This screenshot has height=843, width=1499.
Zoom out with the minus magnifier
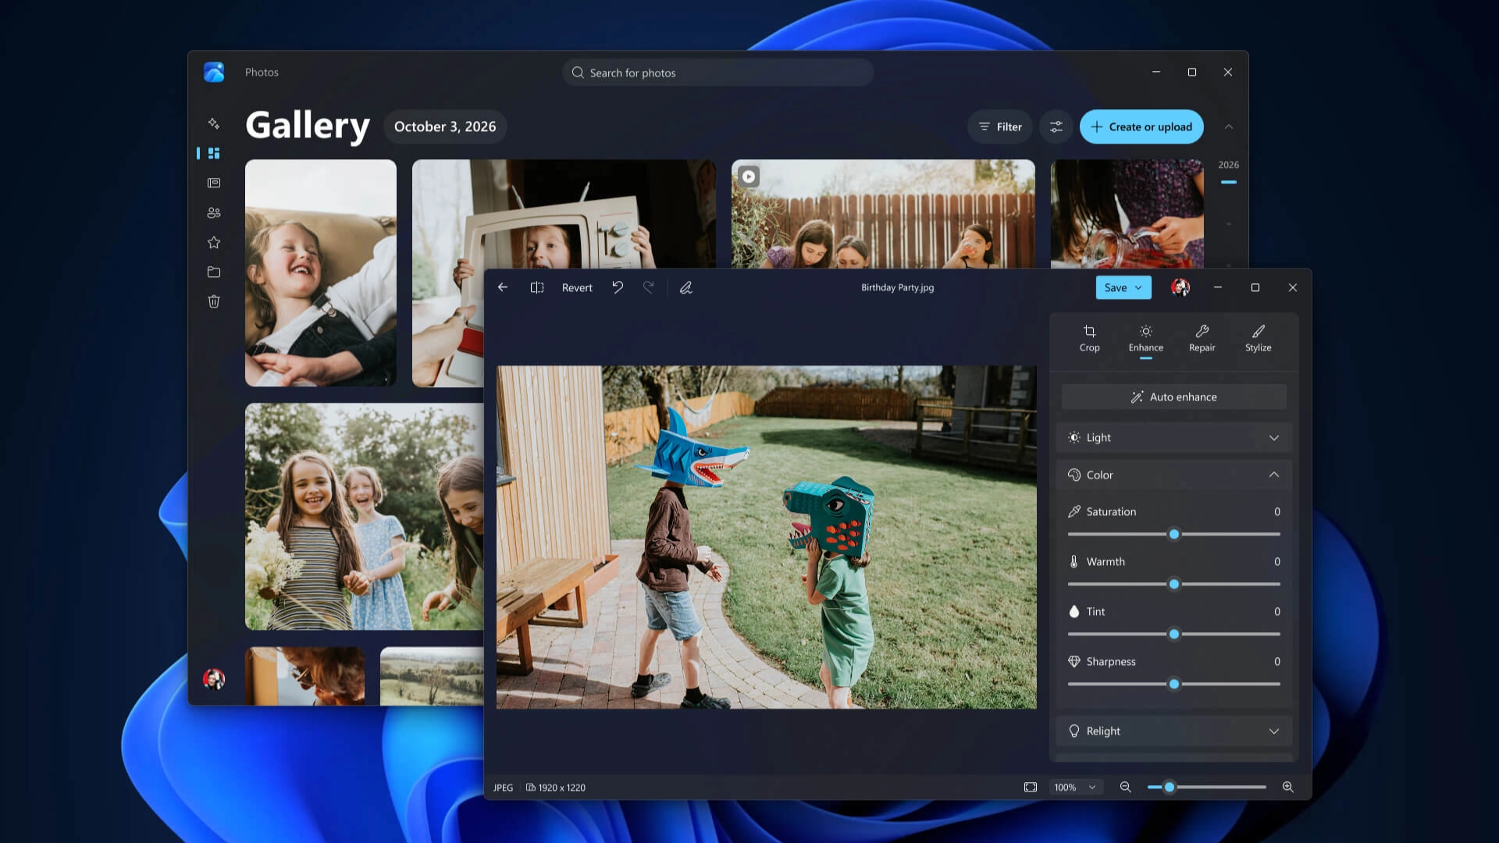coord(1126,787)
